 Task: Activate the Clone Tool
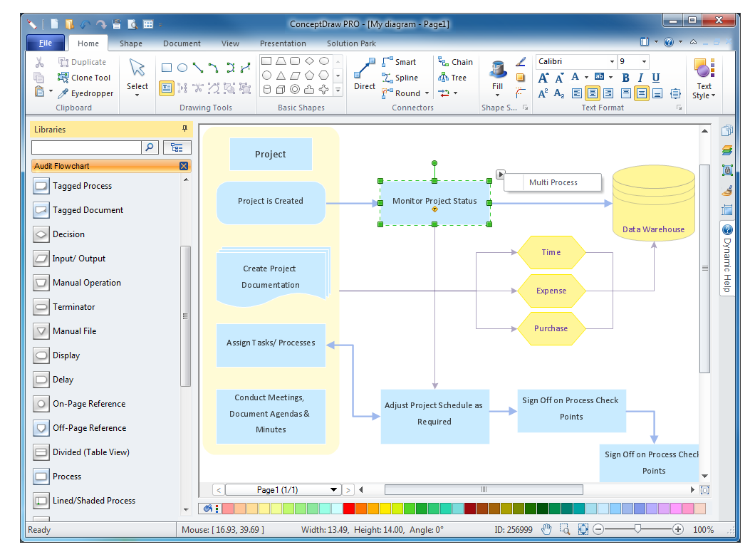pyautogui.click(x=84, y=78)
